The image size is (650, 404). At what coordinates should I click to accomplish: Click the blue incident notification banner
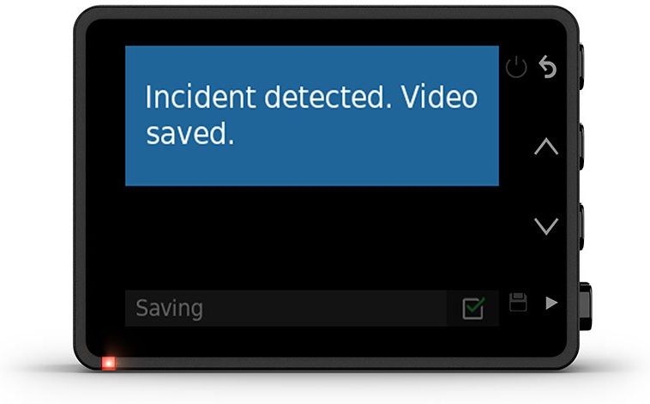click(312, 116)
